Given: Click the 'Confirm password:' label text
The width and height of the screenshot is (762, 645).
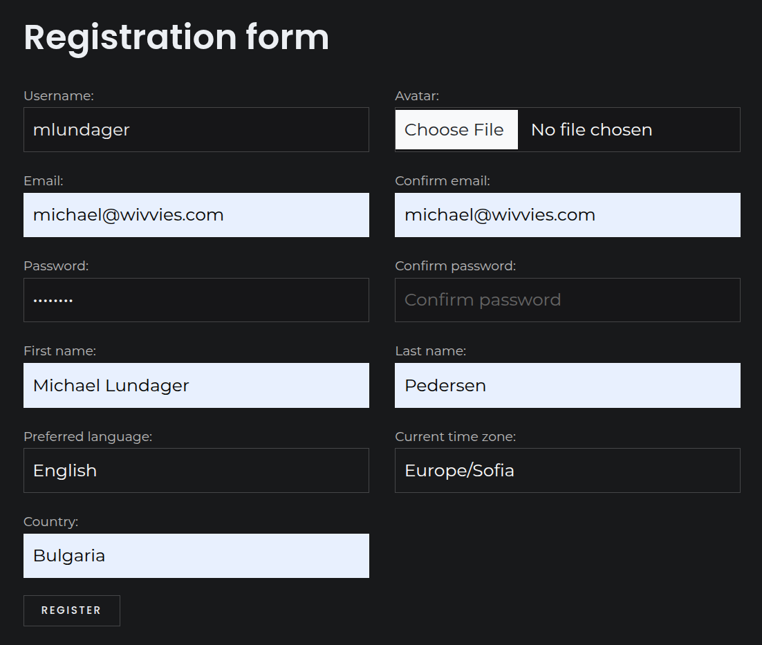Looking at the screenshot, I should point(456,266).
